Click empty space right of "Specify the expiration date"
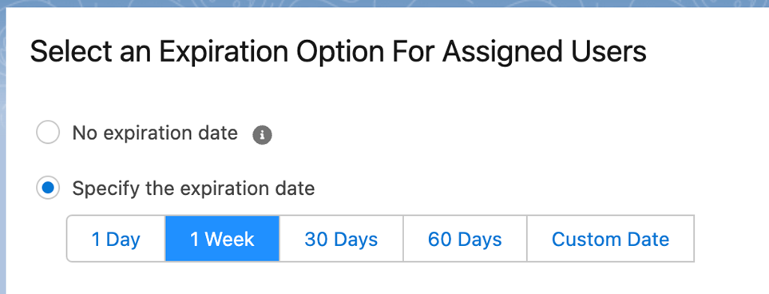The image size is (769, 294). point(540,189)
